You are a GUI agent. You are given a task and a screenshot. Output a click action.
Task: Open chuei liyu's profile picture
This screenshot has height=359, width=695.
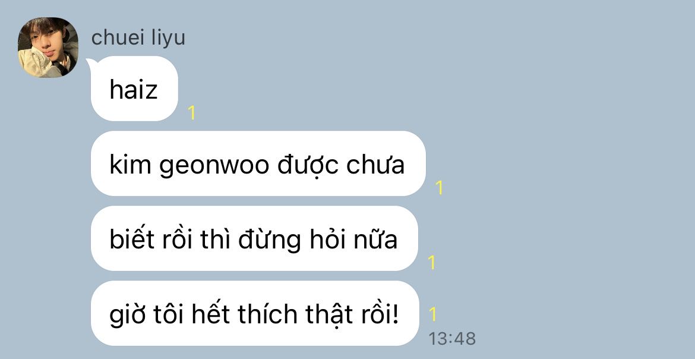[48, 47]
